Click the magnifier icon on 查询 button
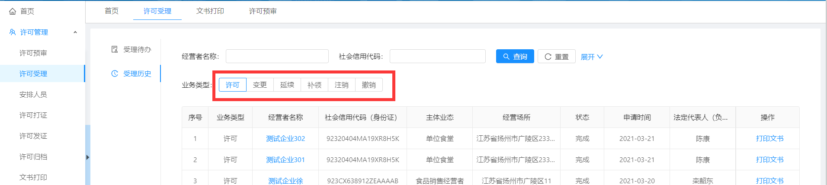The image size is (827, 185). [506, 57]
